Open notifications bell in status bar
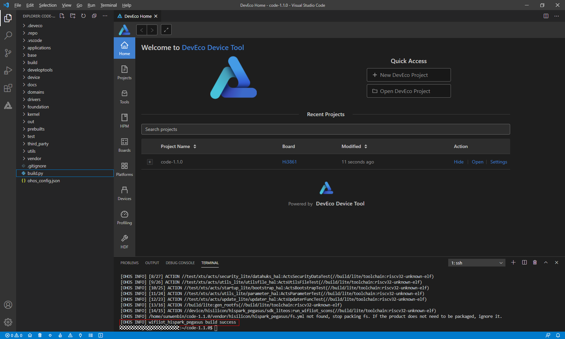Image resolution: width=565 pixels, height=339 pixels. point(558,335)
